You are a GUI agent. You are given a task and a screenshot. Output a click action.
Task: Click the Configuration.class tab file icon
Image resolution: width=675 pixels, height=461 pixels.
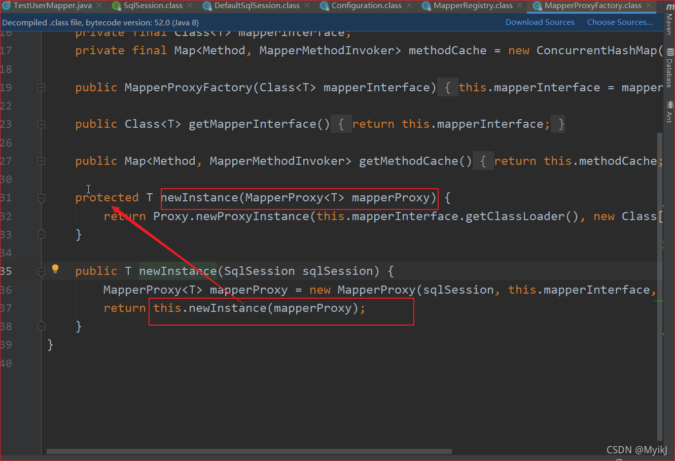click(324, 6)
